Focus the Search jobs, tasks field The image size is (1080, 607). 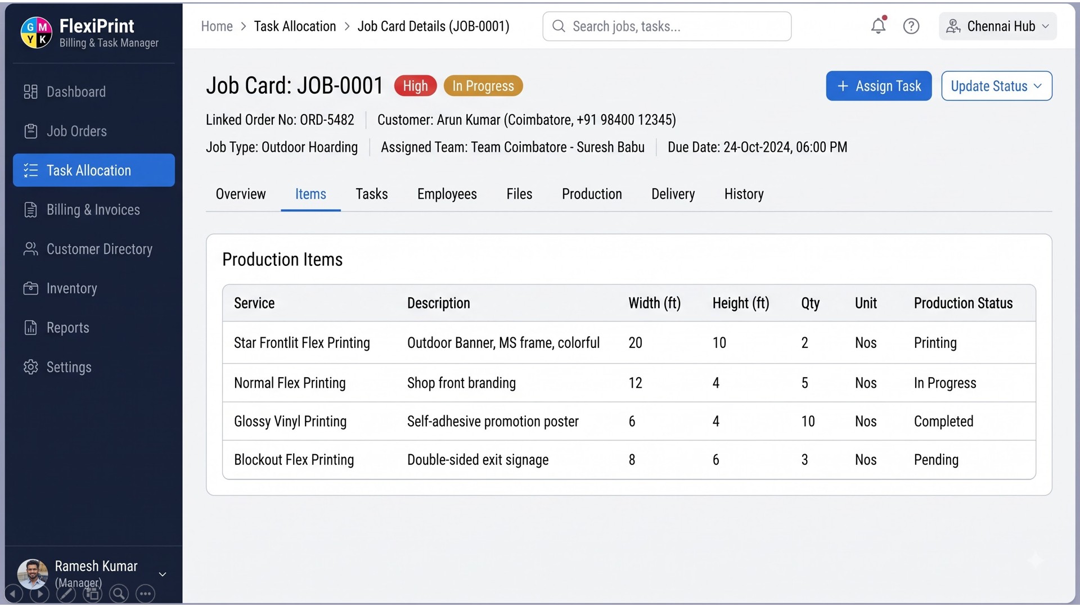tap(667, 26)
